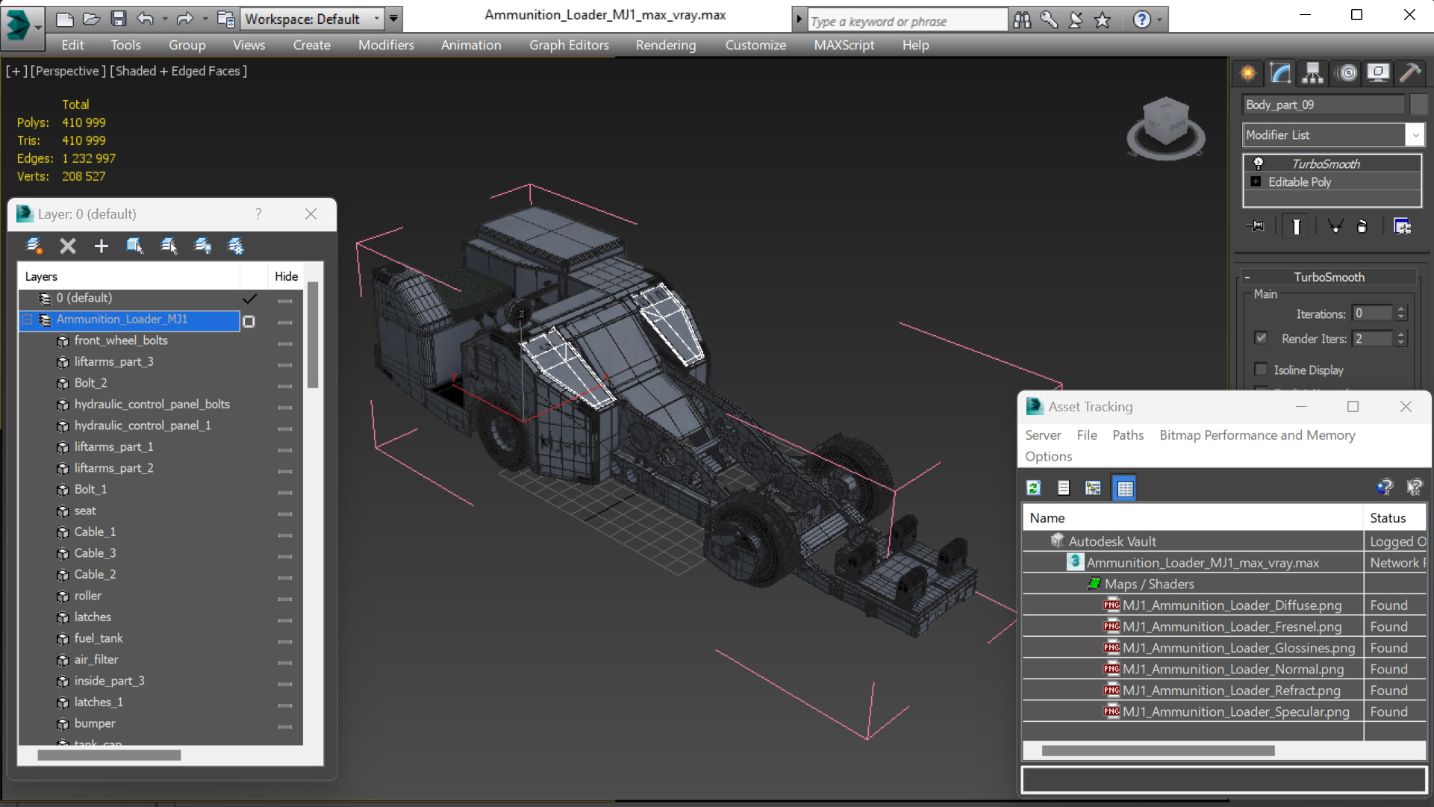Switch Asset Tracking to table view
This screenshot has height=807, width=1434.
point(1124,488)
